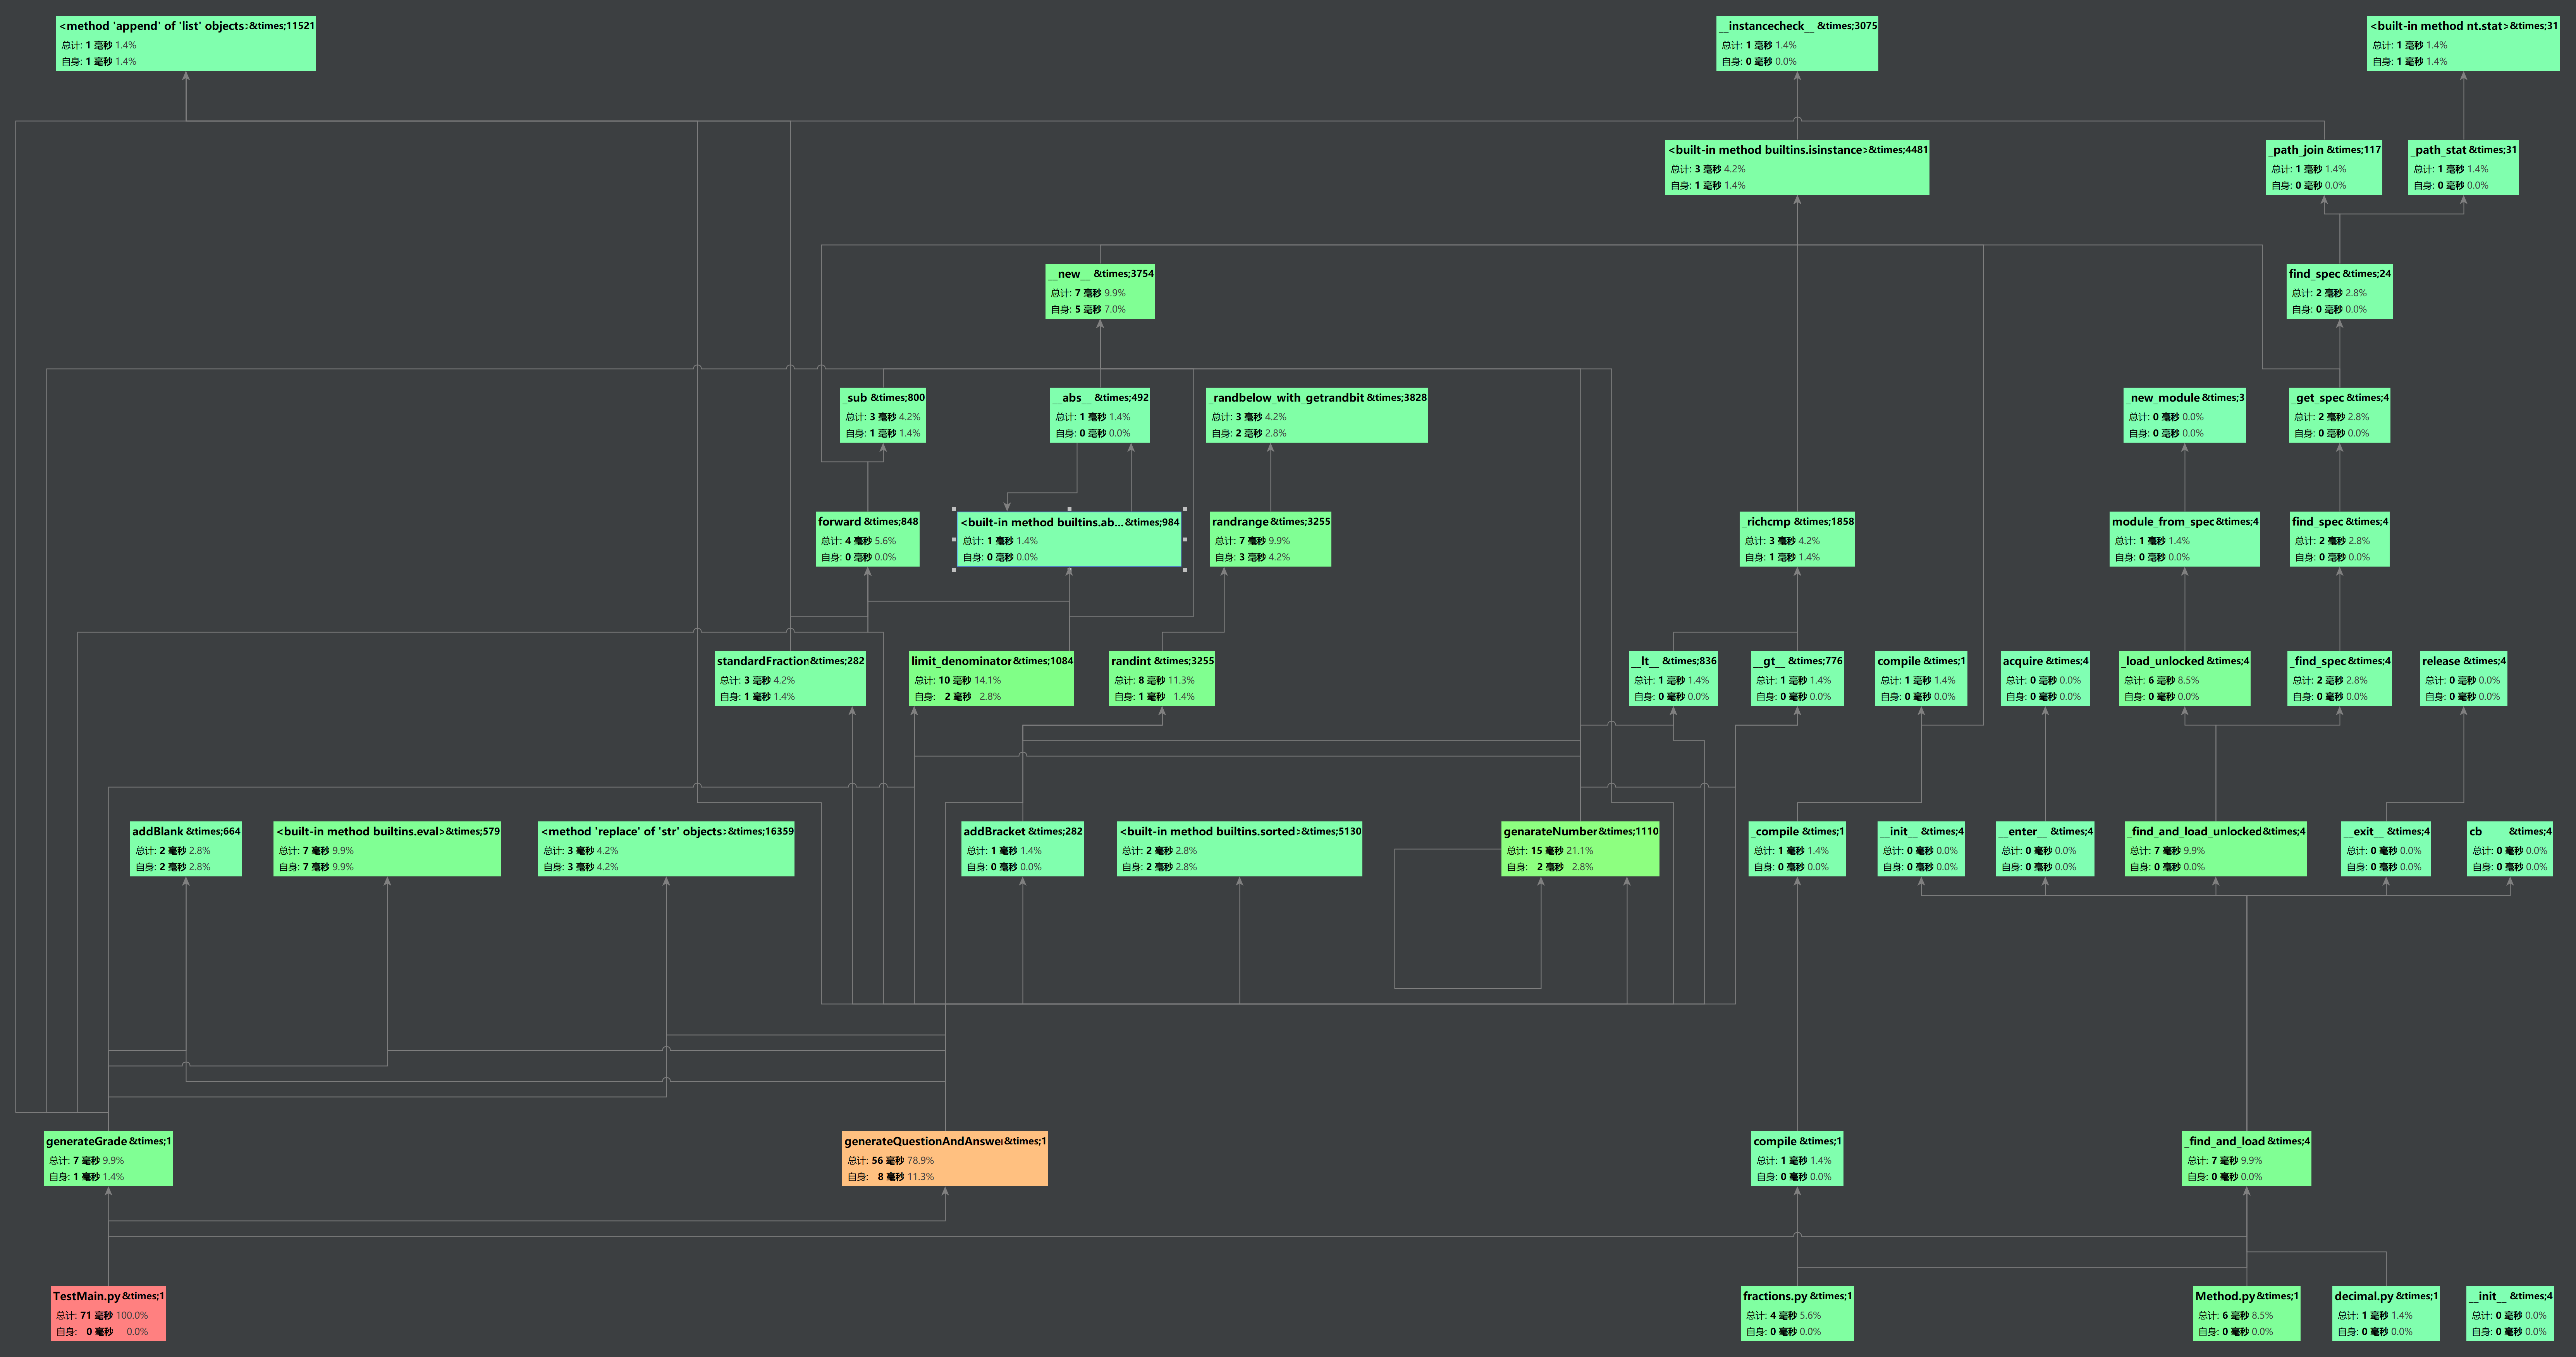This screenshot has height=1357, width=2576.
Task: Click the _find_and_load_unlocked node
Action: click(x=2215, y=849)
